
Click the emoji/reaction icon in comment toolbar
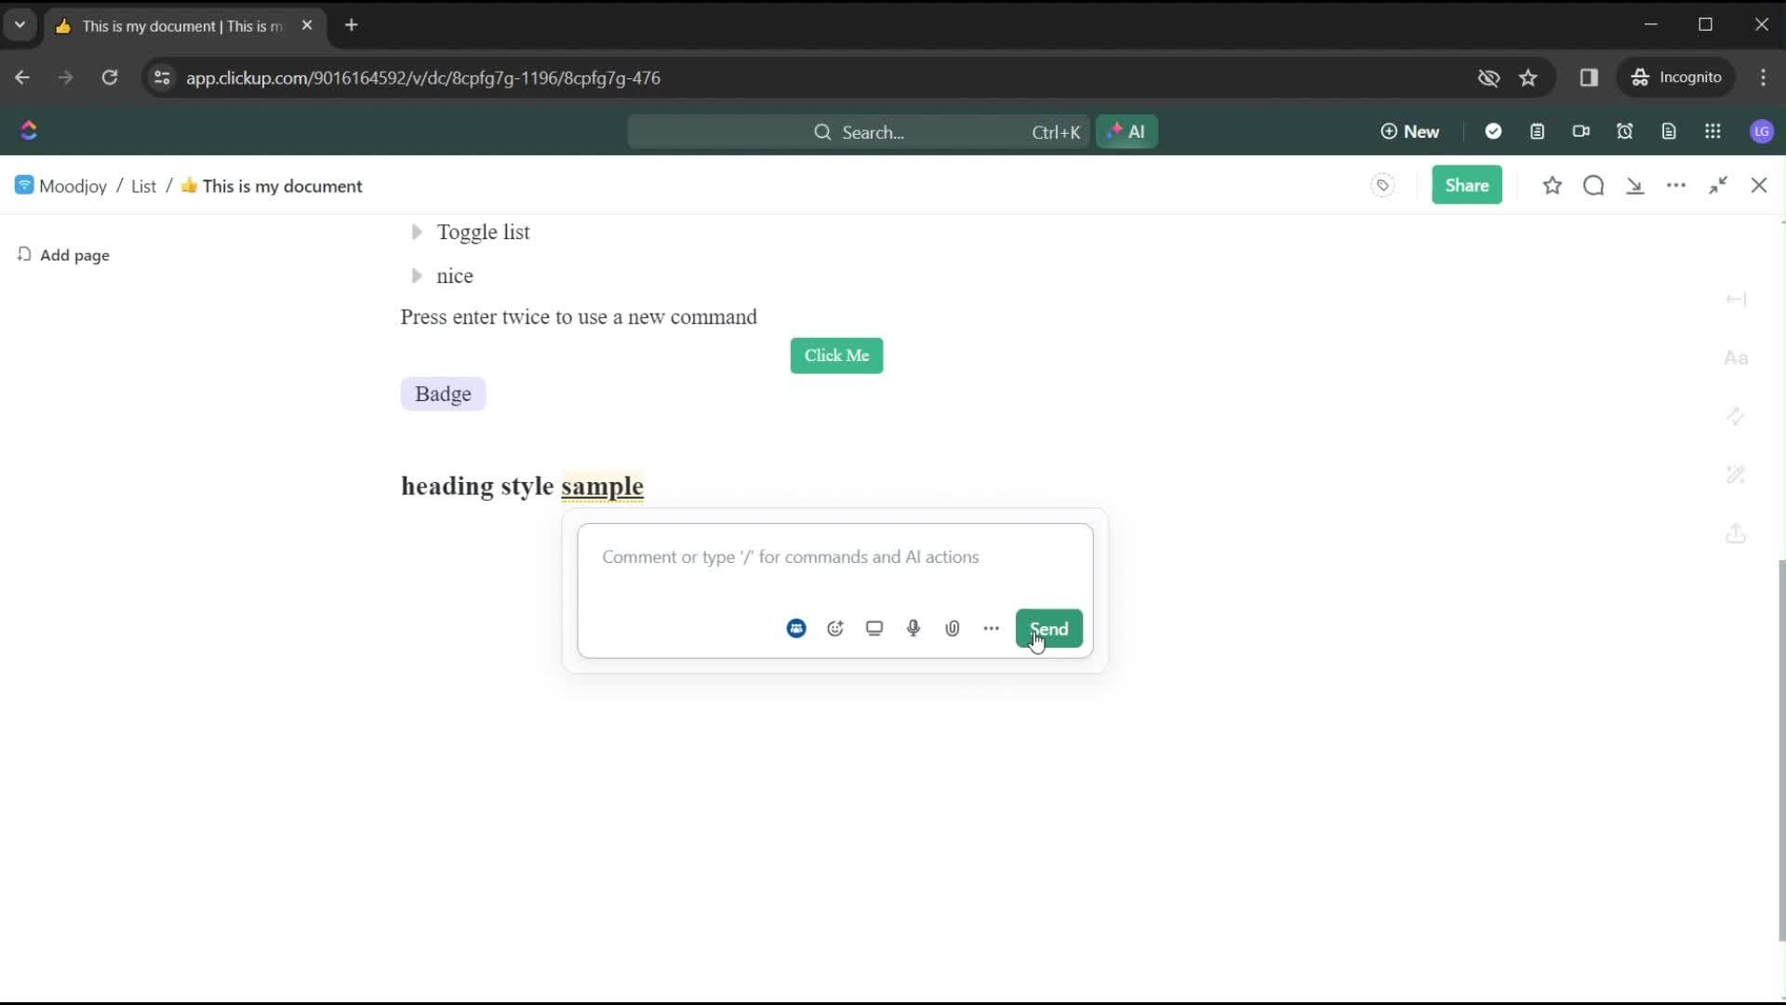[834, 628]
